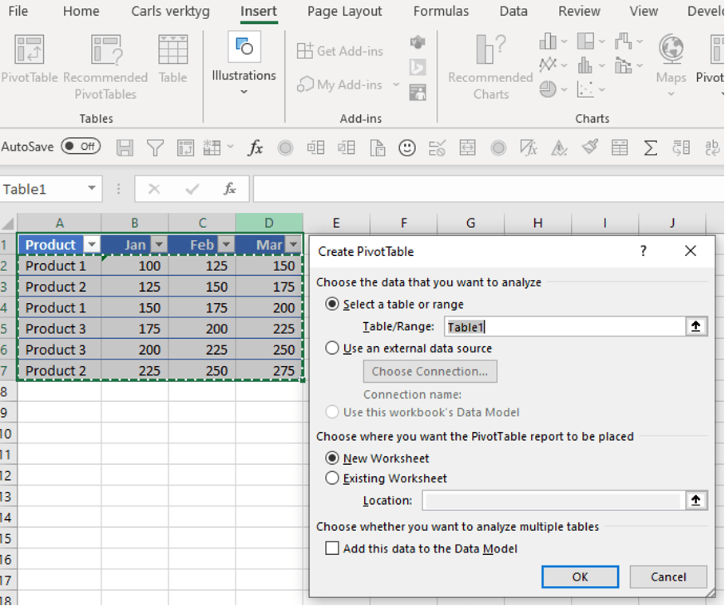Click the fx icon in quick access toolbar

click(x=256, y=148)
